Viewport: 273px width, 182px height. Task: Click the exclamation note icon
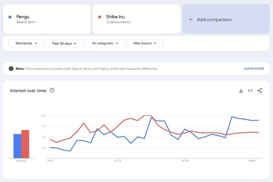pos(11,68)
